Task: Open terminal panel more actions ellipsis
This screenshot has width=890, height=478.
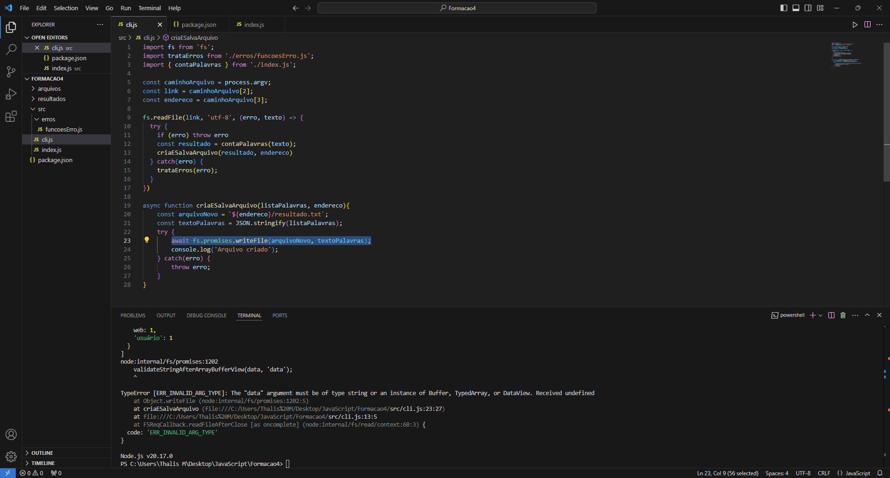Action: point(855,315)
